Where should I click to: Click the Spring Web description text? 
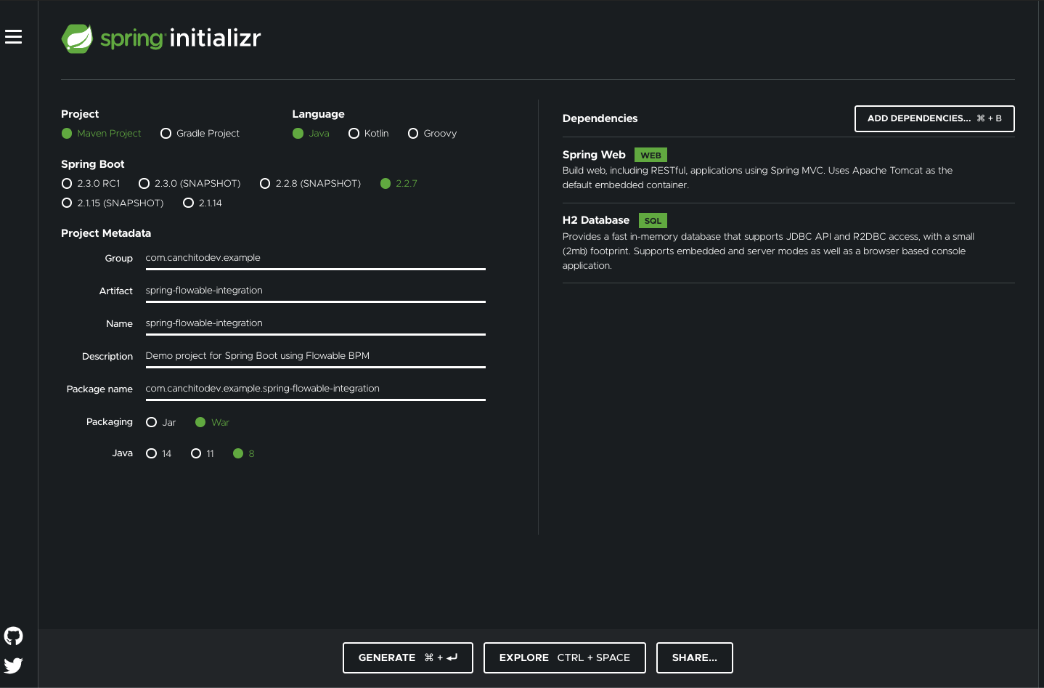tap(757, 178)
